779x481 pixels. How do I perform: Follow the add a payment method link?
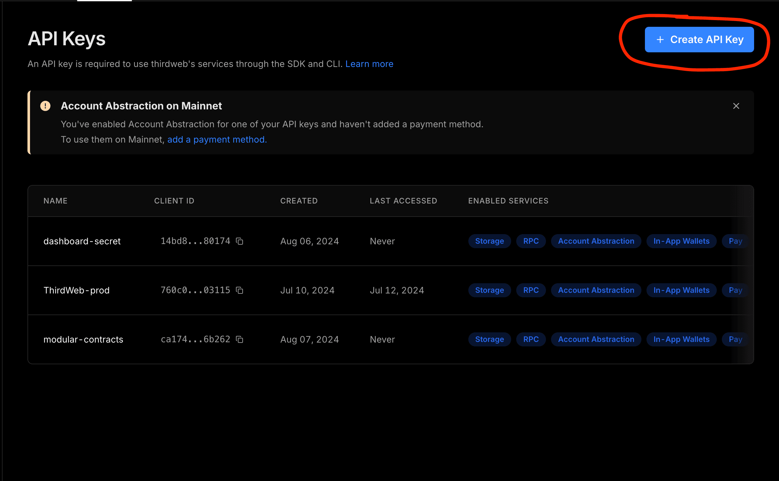tap(217, 139)
